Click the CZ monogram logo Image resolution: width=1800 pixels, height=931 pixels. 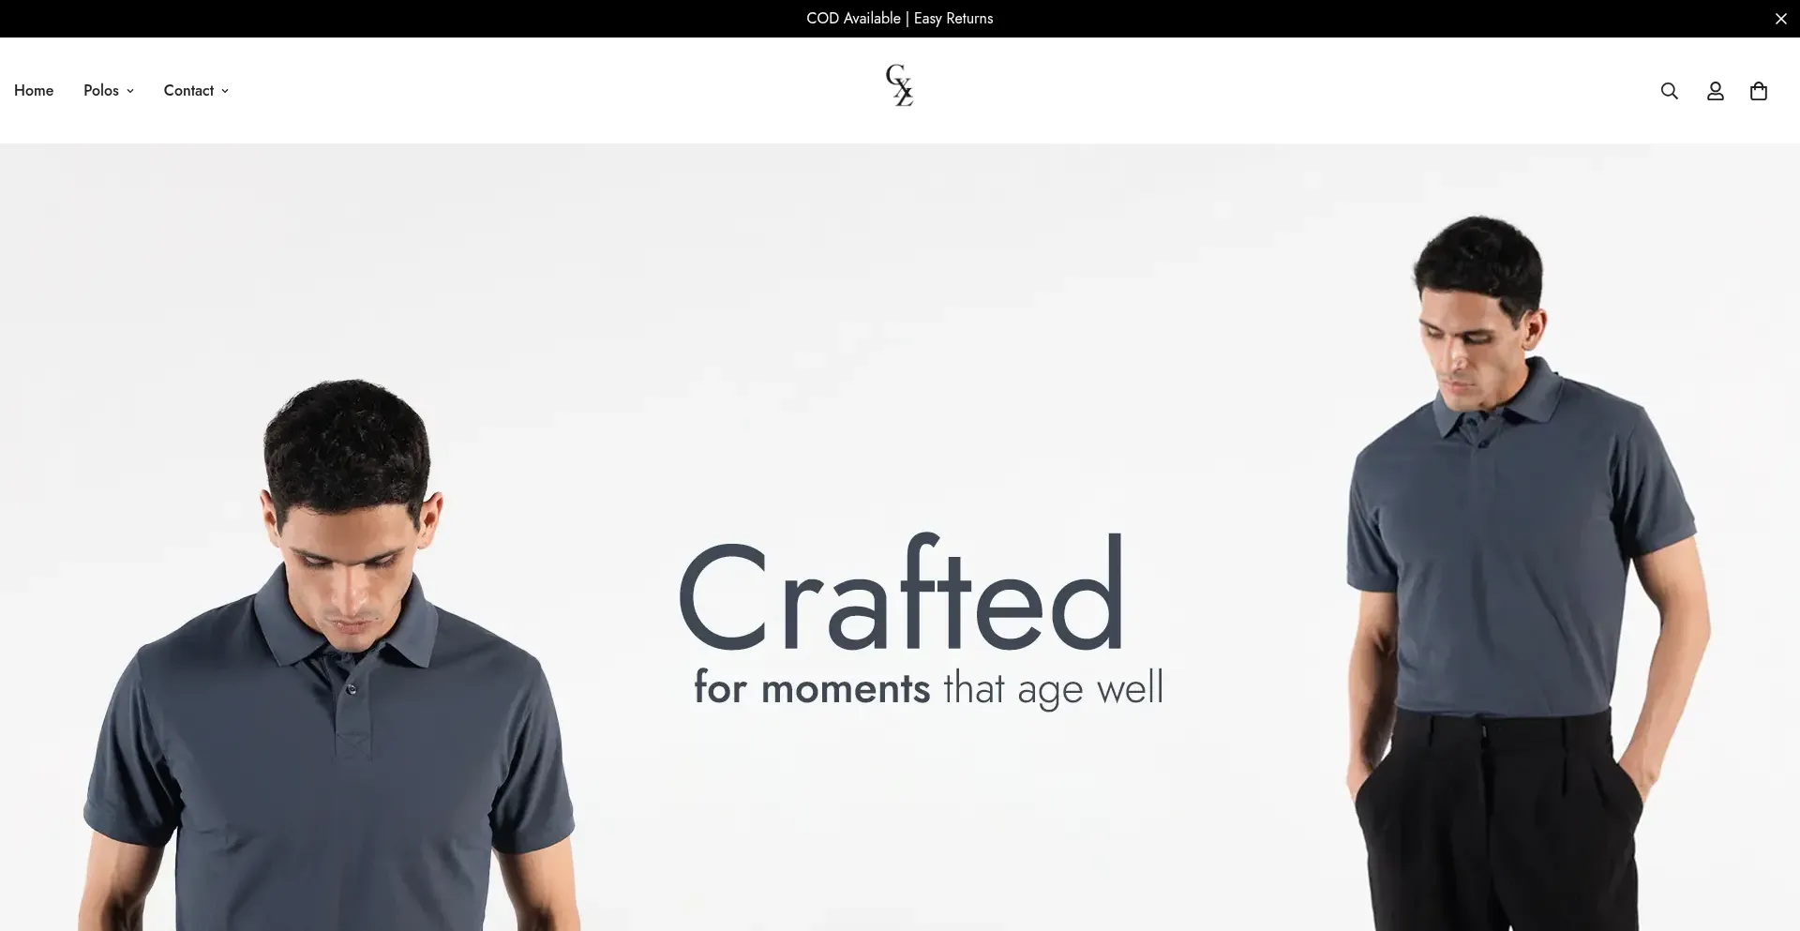click(x=900, y=85)
